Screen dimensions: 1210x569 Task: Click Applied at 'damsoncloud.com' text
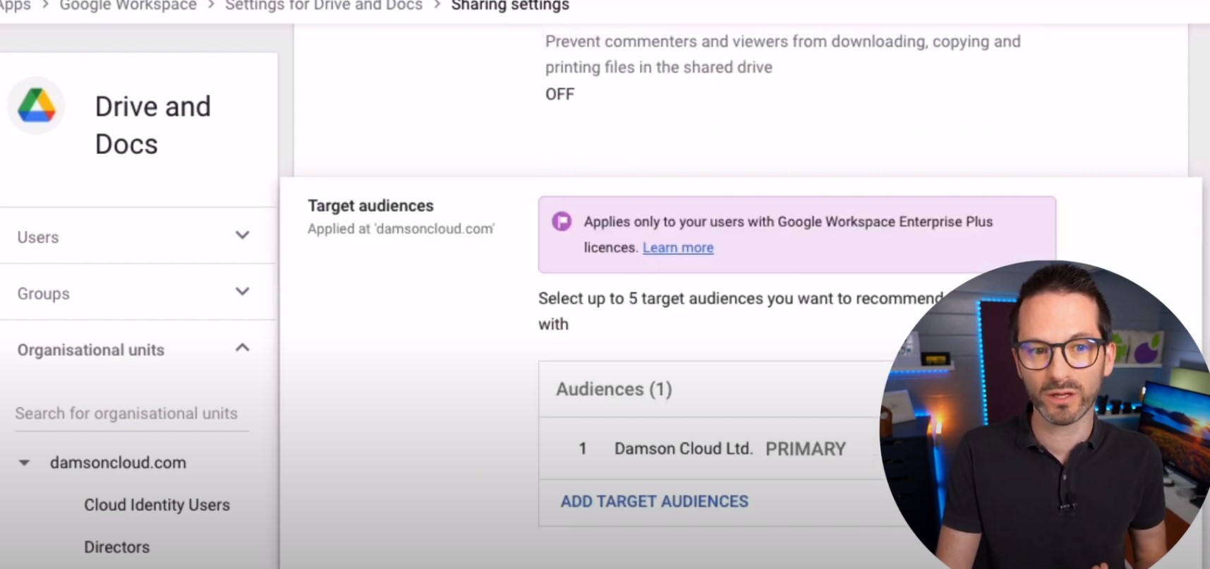(x=401, y=229)
